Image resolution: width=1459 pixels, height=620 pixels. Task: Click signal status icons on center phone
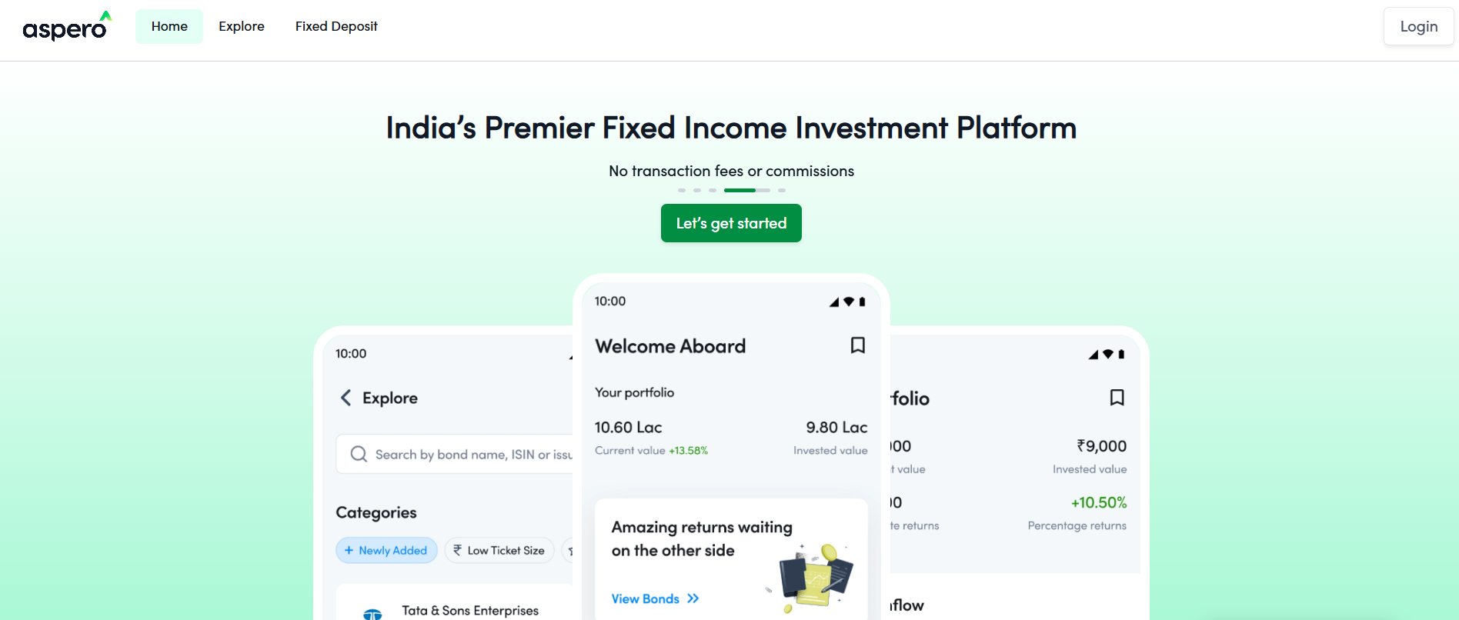pos(847,302)
